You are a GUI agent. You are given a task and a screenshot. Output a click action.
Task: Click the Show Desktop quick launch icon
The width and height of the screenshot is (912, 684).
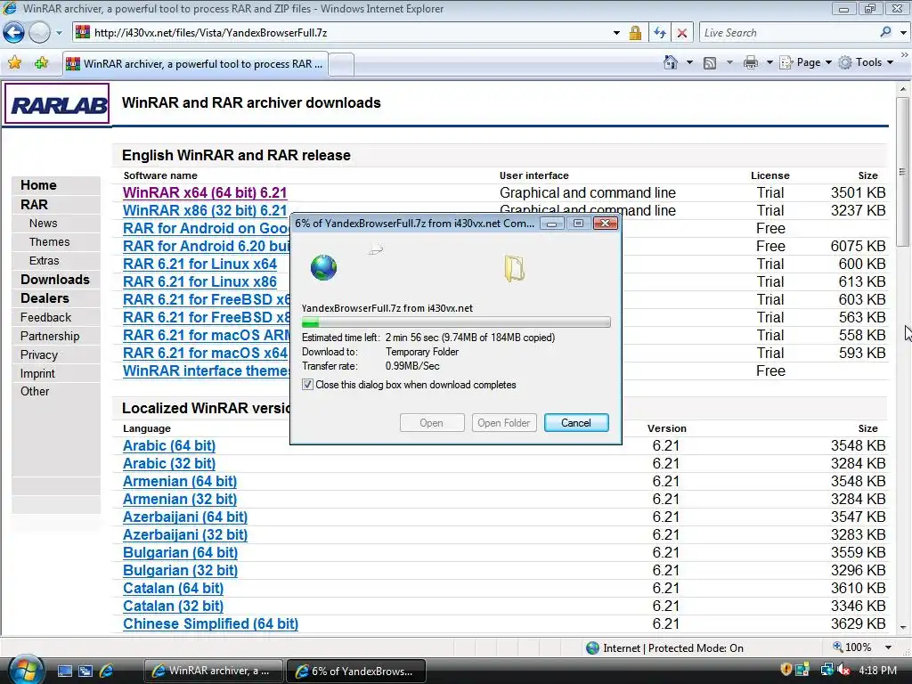coord(65,672)
